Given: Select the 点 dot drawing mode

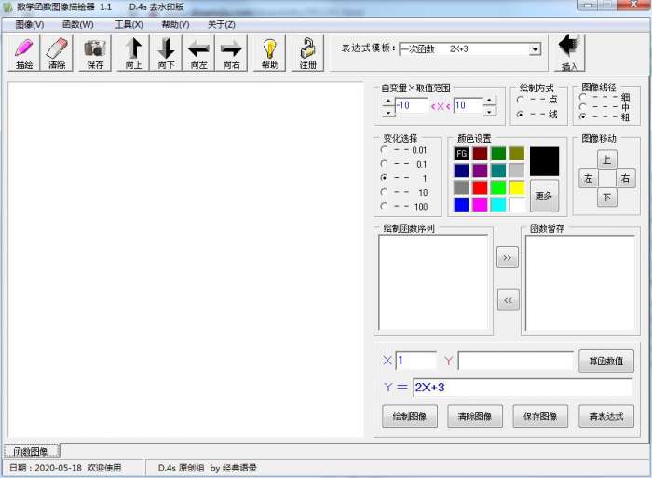Looking at the screenshot, I should pyautogui.click(x=520, y=99).
